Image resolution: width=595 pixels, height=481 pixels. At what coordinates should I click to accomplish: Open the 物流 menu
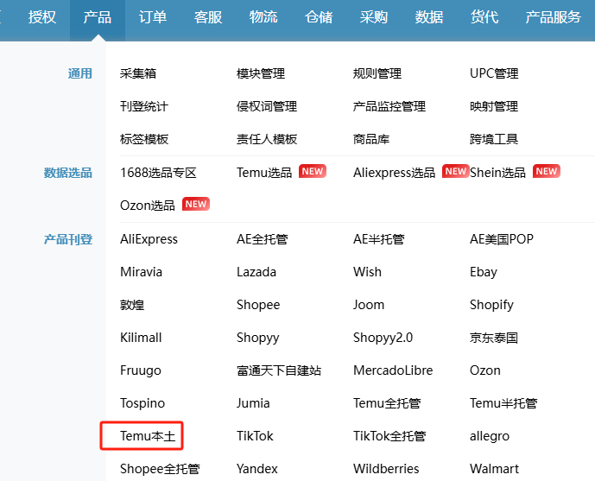263,17
